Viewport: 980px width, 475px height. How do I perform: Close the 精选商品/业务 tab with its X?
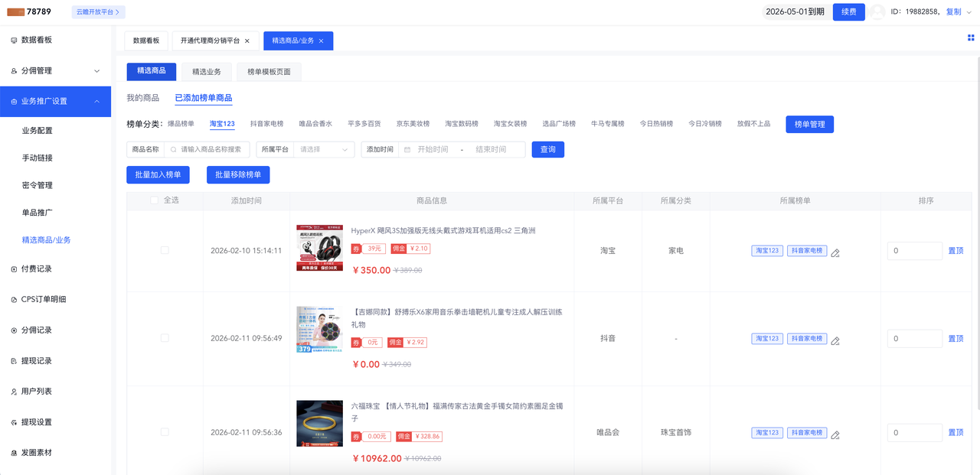(x=321, y=41)
